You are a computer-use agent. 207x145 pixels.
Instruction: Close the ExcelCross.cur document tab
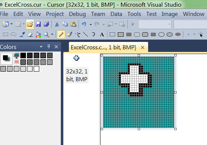point(143,47)
